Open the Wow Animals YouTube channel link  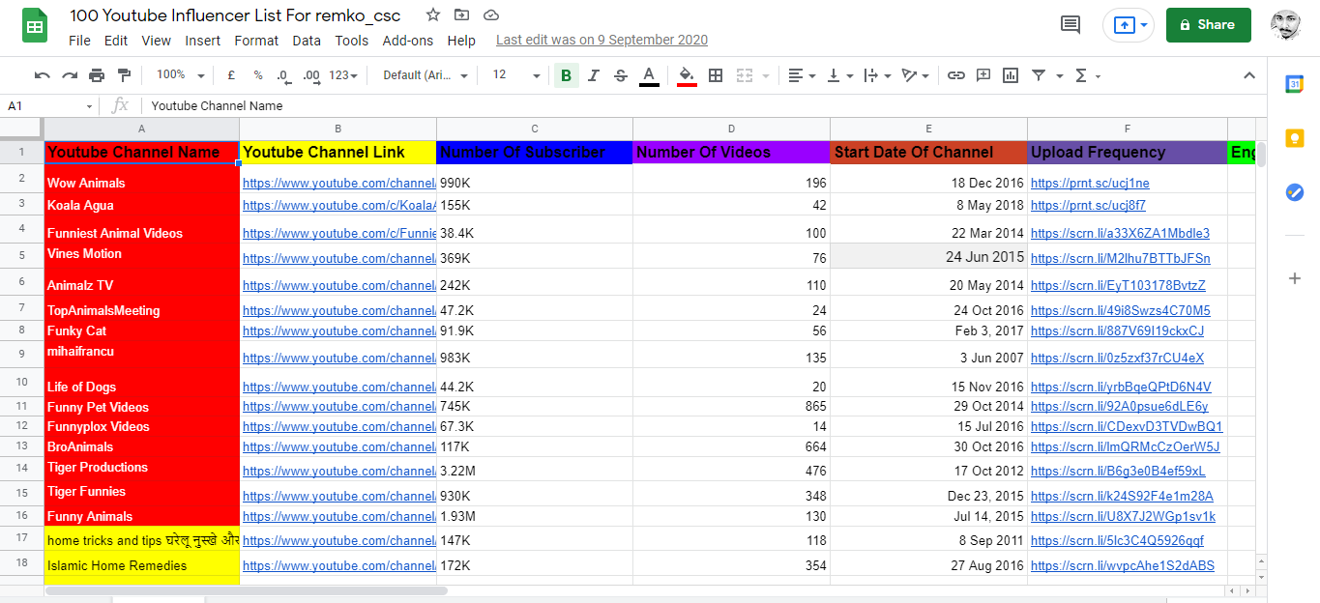coord(337,183)
